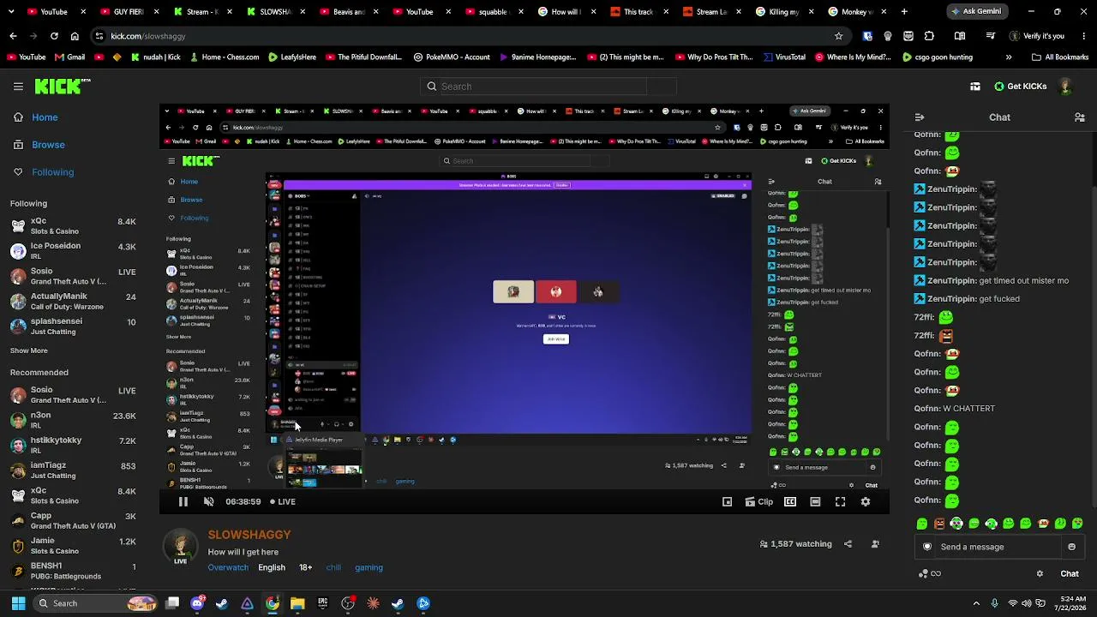Jump to LIVE in the player
The image size is (1097, 617).
point(282,502)
